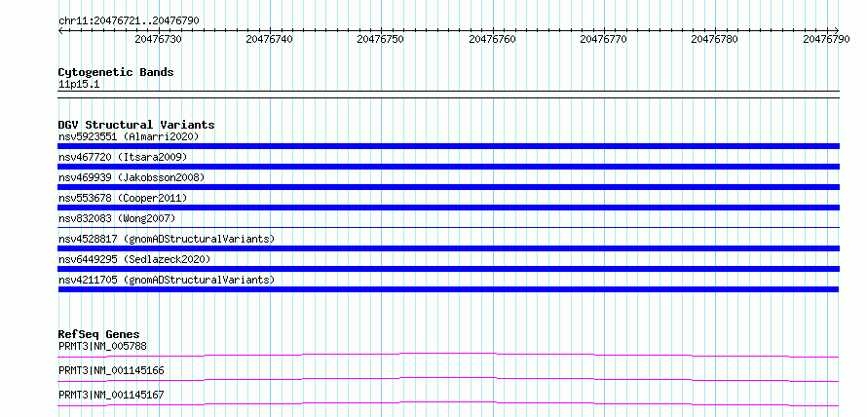Click the RefSeq Genes track title
867x417 pixels.
click(99, 334)
